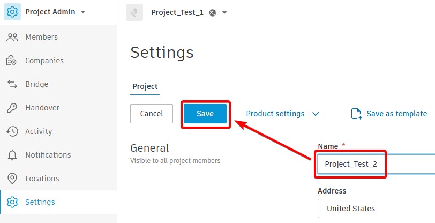Click the Settings page heading
Viewport: 435px width, 223px height.
162,53
